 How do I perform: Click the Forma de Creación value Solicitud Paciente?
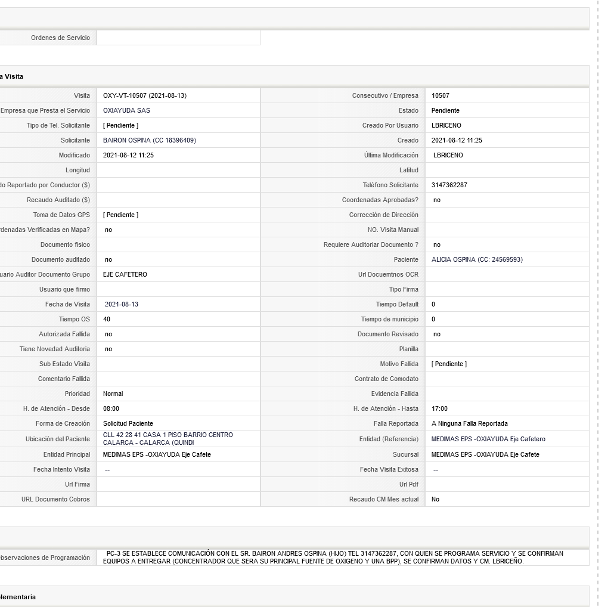coord(128,423)
